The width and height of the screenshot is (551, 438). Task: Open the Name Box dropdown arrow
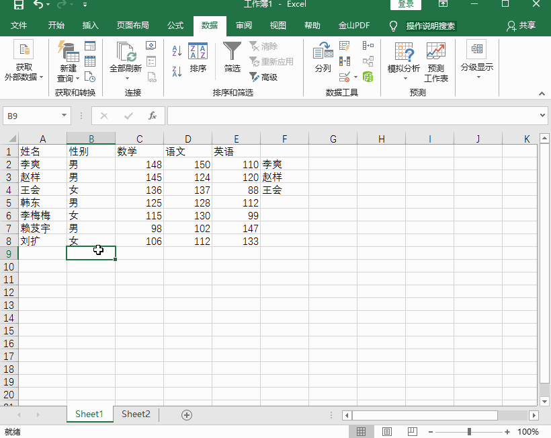(65, 116)
